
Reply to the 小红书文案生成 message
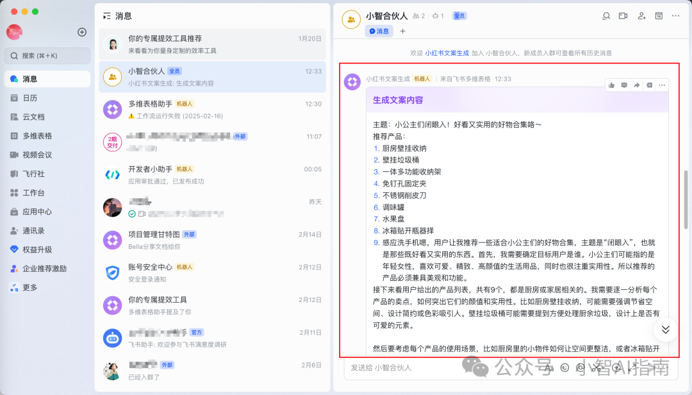[x=624, y=85]
